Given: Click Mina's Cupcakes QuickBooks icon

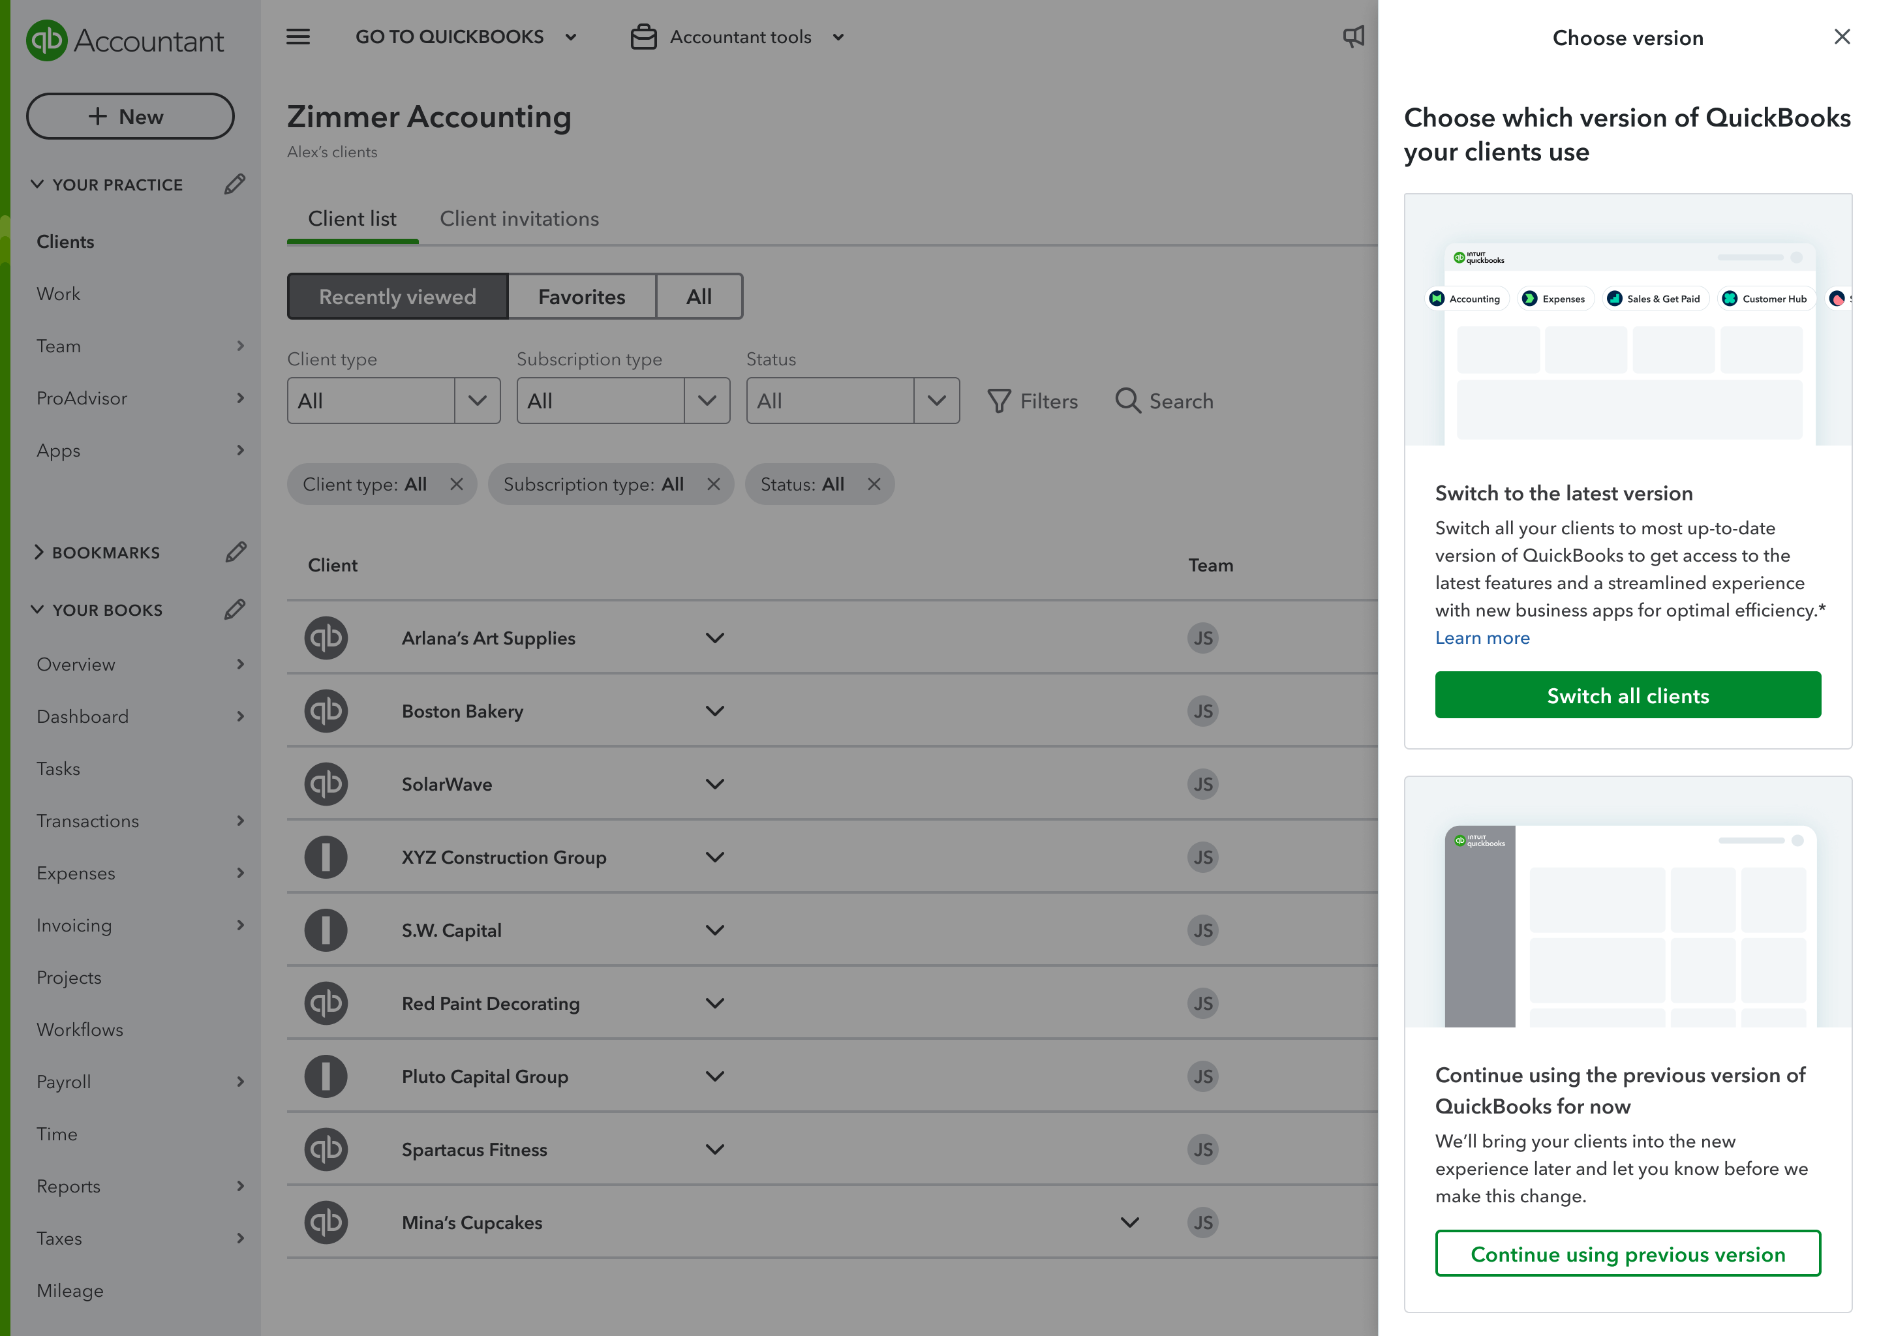Looking at the screenshot, I should coord(326,1222).
